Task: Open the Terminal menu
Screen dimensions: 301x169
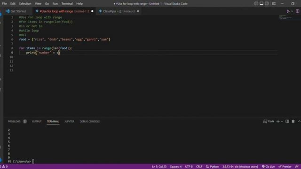Action: pyautogui.click(x=67, y=4)
